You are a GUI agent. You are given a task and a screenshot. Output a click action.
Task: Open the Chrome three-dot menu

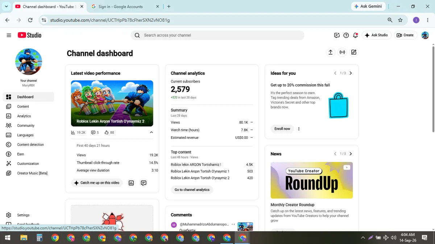[x=427, y=20]
